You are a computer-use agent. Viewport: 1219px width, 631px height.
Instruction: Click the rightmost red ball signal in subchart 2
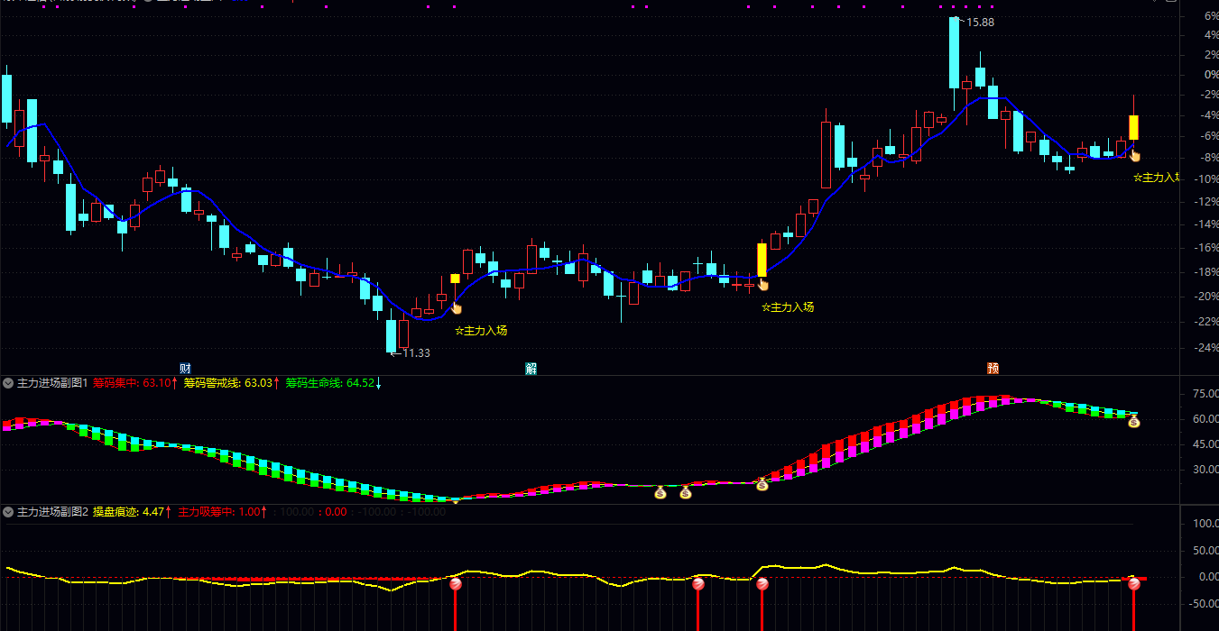tap(1134, 584)
